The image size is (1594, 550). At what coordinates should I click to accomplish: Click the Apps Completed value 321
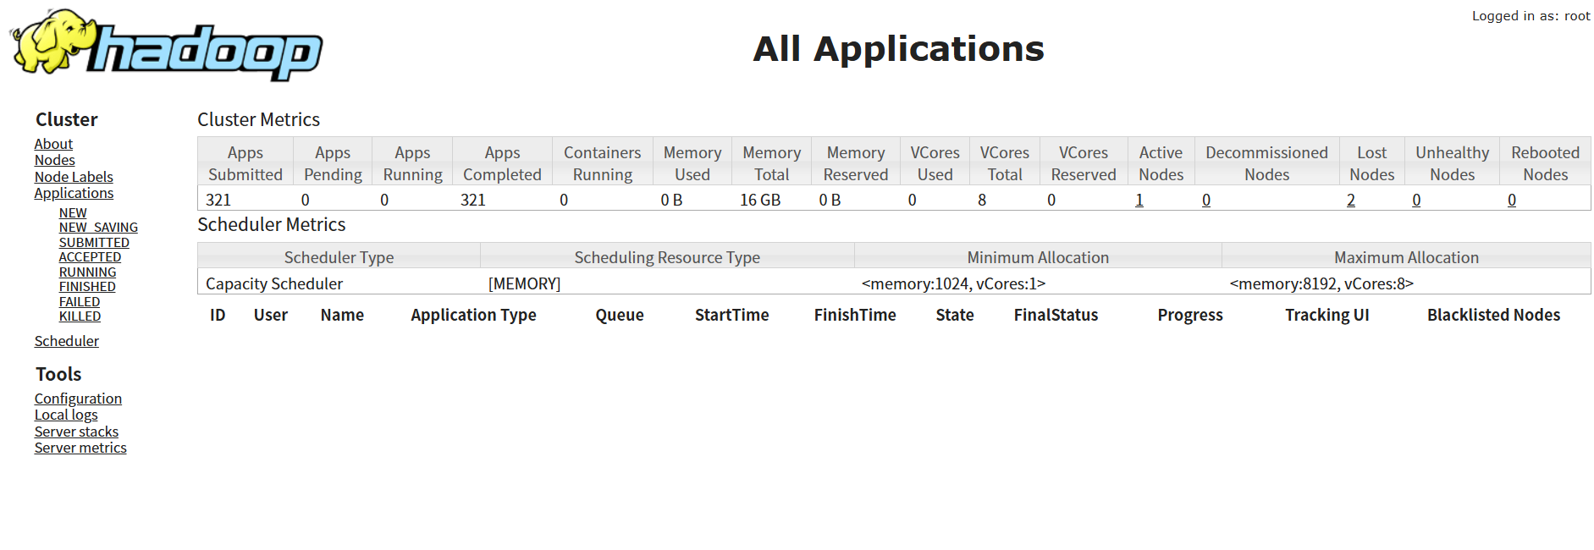tap(473, 200)
